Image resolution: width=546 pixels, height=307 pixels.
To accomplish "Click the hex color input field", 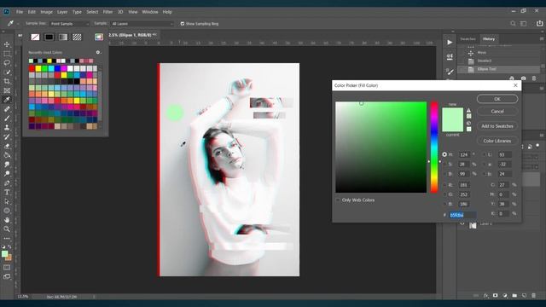I will 462,215.
